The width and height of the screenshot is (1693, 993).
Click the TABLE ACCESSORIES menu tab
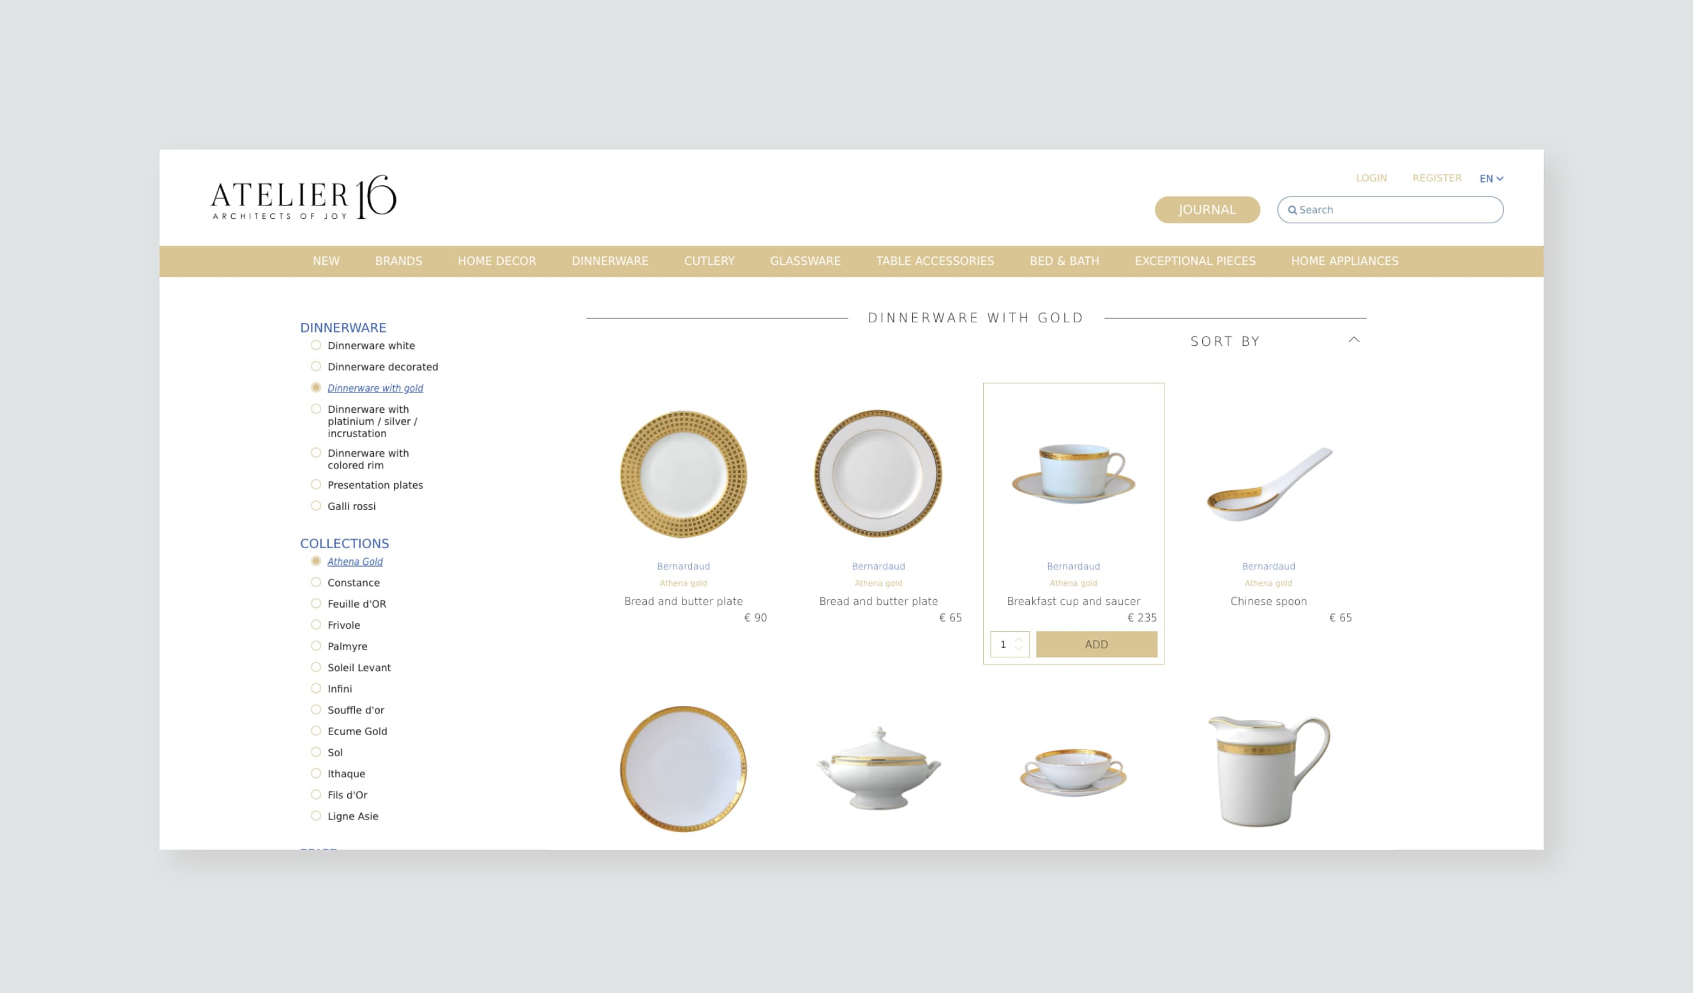(x=934, y=260)
